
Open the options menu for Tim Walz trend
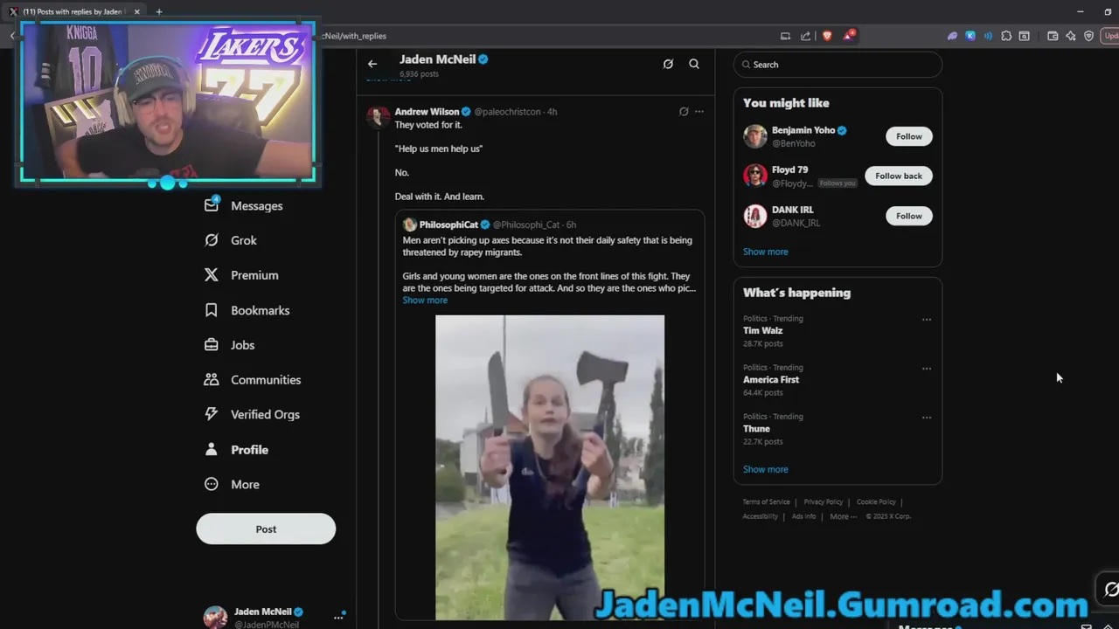pyautogui.click(x=927, y=320)
